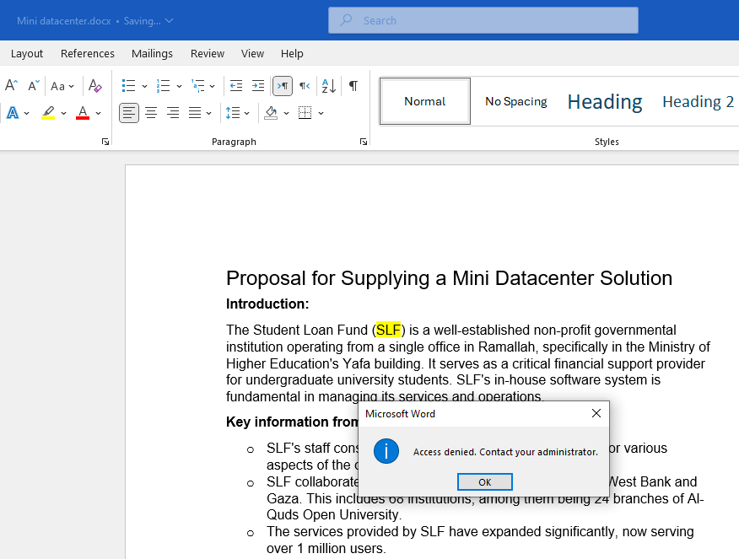The image size is (739, 559).
Task: Click the search magnifier icon
Action: point(347,20)
